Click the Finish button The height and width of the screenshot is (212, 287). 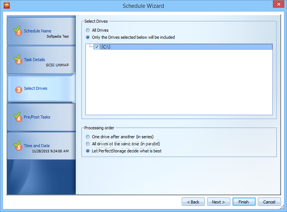244,202
